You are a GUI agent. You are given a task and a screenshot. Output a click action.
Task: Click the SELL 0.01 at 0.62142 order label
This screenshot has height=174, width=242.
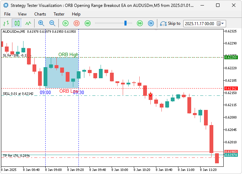coord(18,94)
